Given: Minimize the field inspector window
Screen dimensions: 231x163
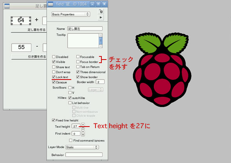Looking at the screenshot, I should click(92, 4).
